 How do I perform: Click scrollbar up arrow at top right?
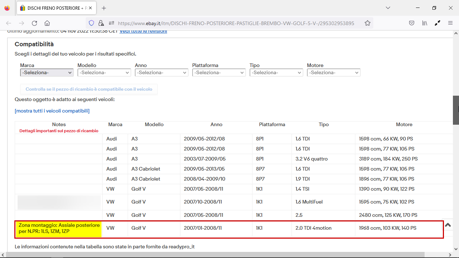click(456, 33)
